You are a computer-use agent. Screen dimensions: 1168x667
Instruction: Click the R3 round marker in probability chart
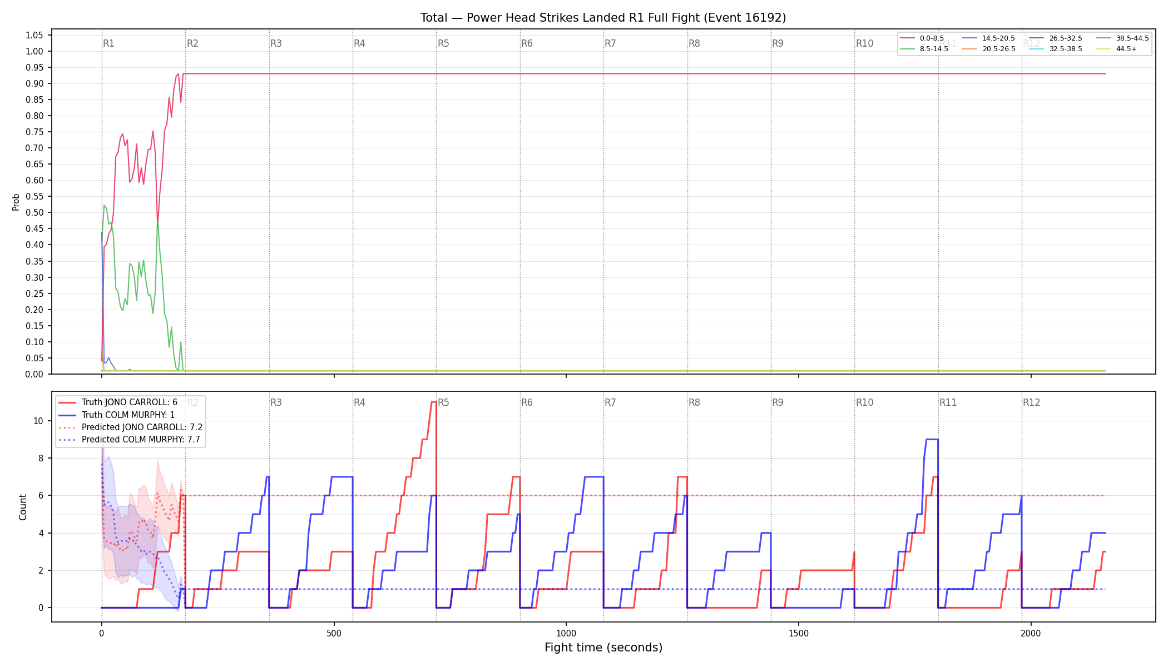tap(276, 43)
